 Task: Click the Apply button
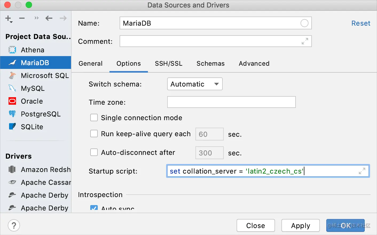coord(301,226)
